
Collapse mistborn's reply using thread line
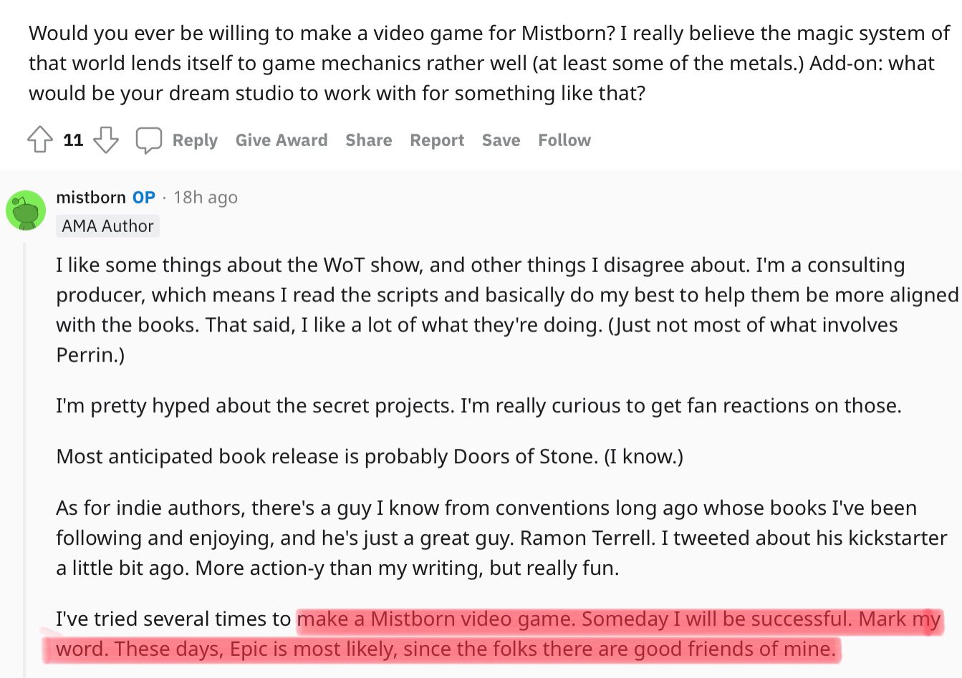[x=25, y=458]
